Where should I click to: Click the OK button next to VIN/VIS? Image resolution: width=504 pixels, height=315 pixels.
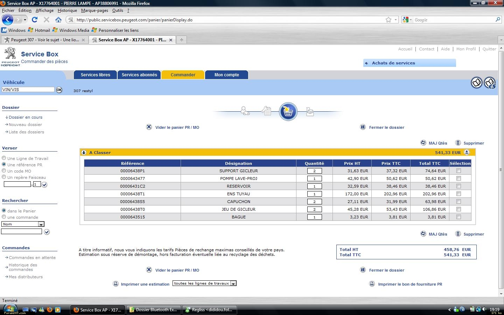[x=59, y=90]
